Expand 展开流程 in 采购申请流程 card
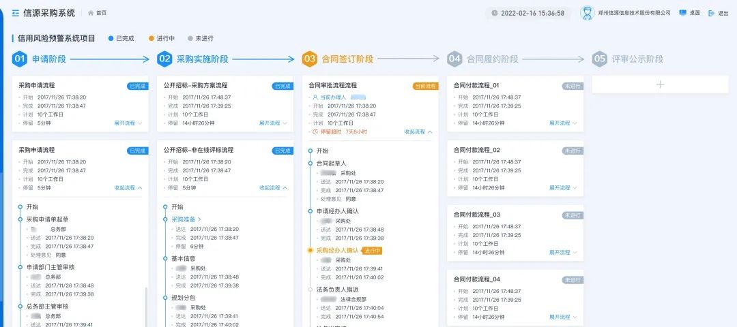This screenshot has width=737, height=327. [x=128, y=123]
